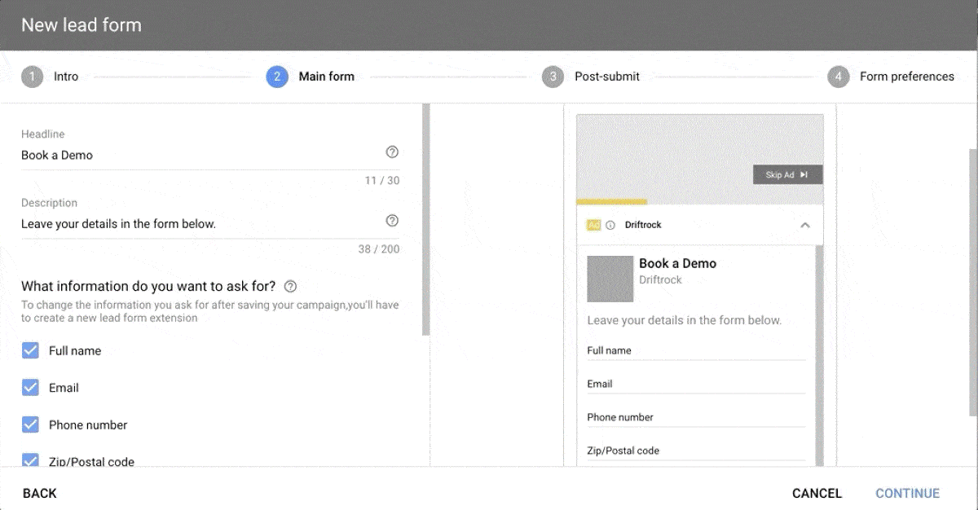The width and height of the screenshot is (978, 510).
Task: Open help icon for Headline field
Action: [x=392, y=152]
